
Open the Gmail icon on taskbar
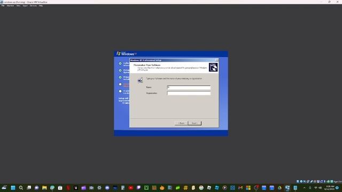240,188
